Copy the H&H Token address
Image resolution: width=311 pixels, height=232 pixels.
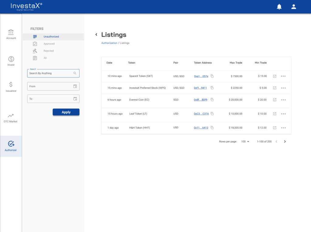pyautogui.click(x=212, y=128)
